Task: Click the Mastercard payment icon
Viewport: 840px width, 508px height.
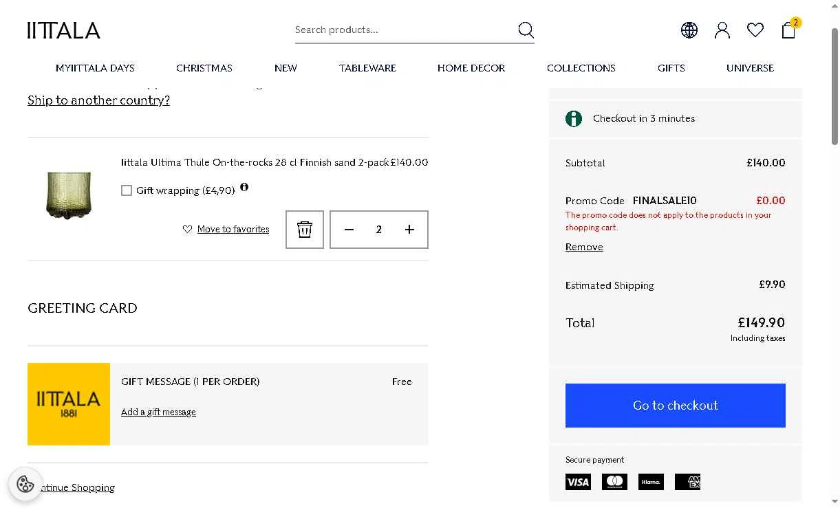Action: click(614, 482)
